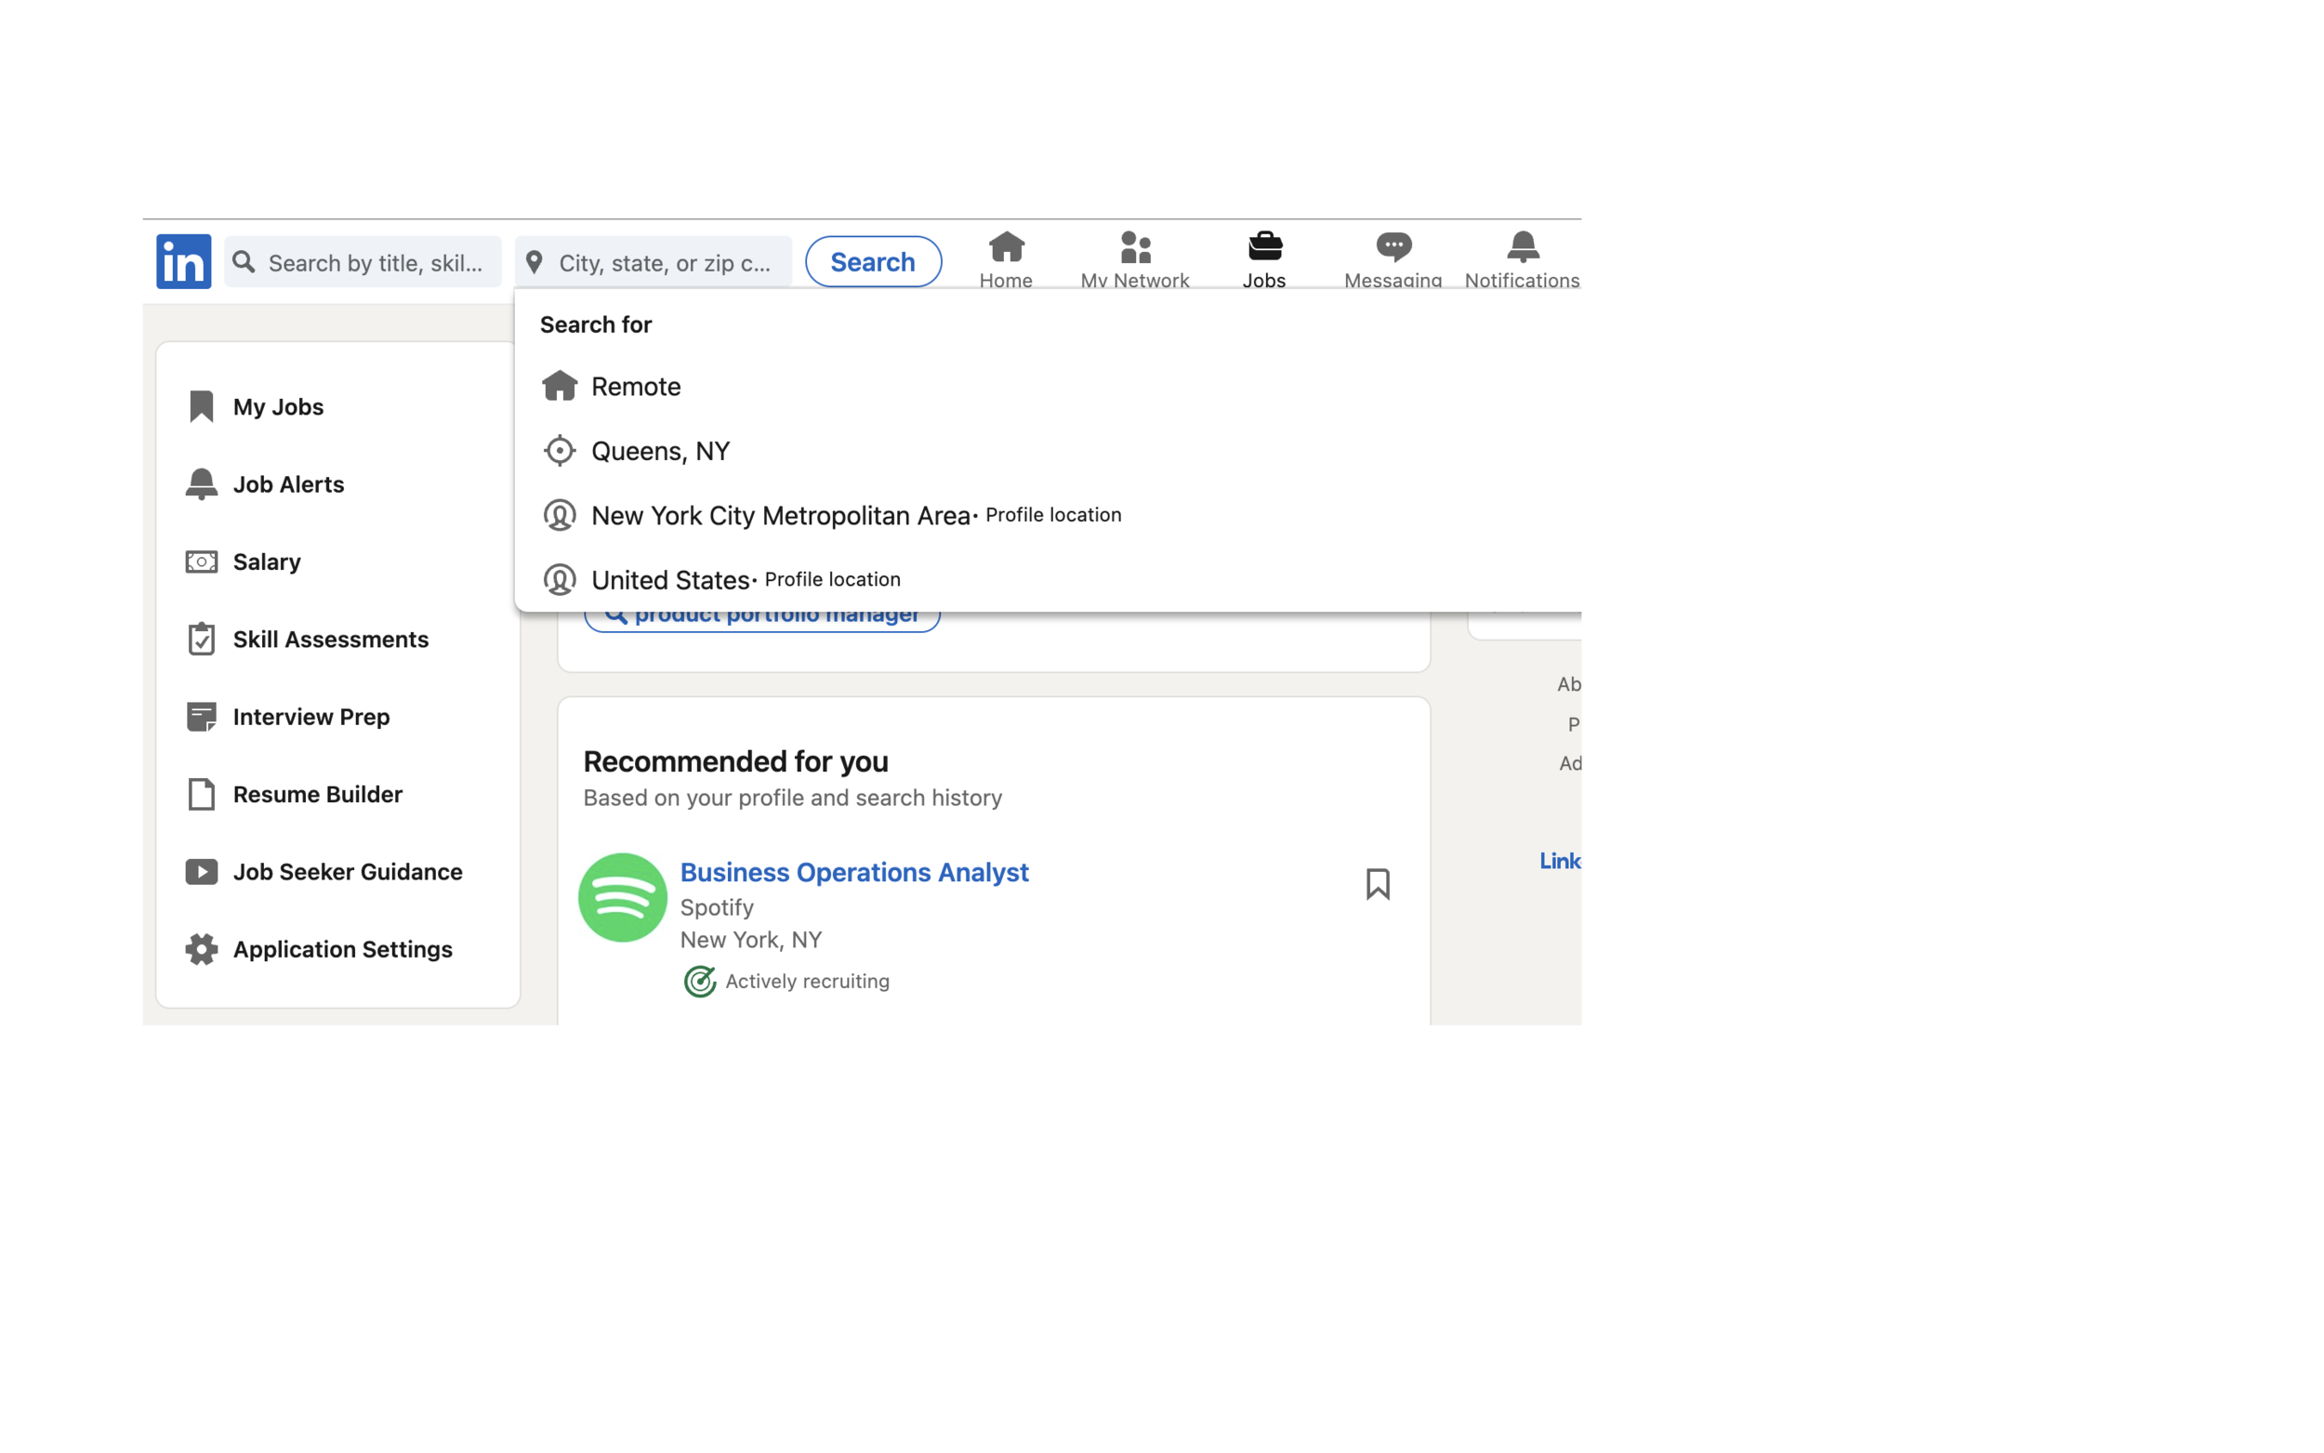Select Remote from location suggestions
This screenshot has width=2324, height=1453.
[1047, 387]
